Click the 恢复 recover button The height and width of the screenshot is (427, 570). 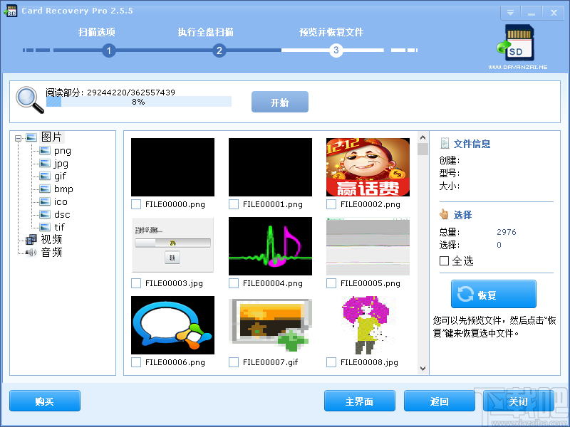point(494,294)
